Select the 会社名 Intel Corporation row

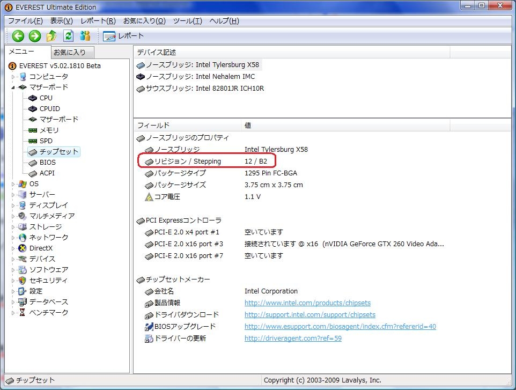click(221, 291)
